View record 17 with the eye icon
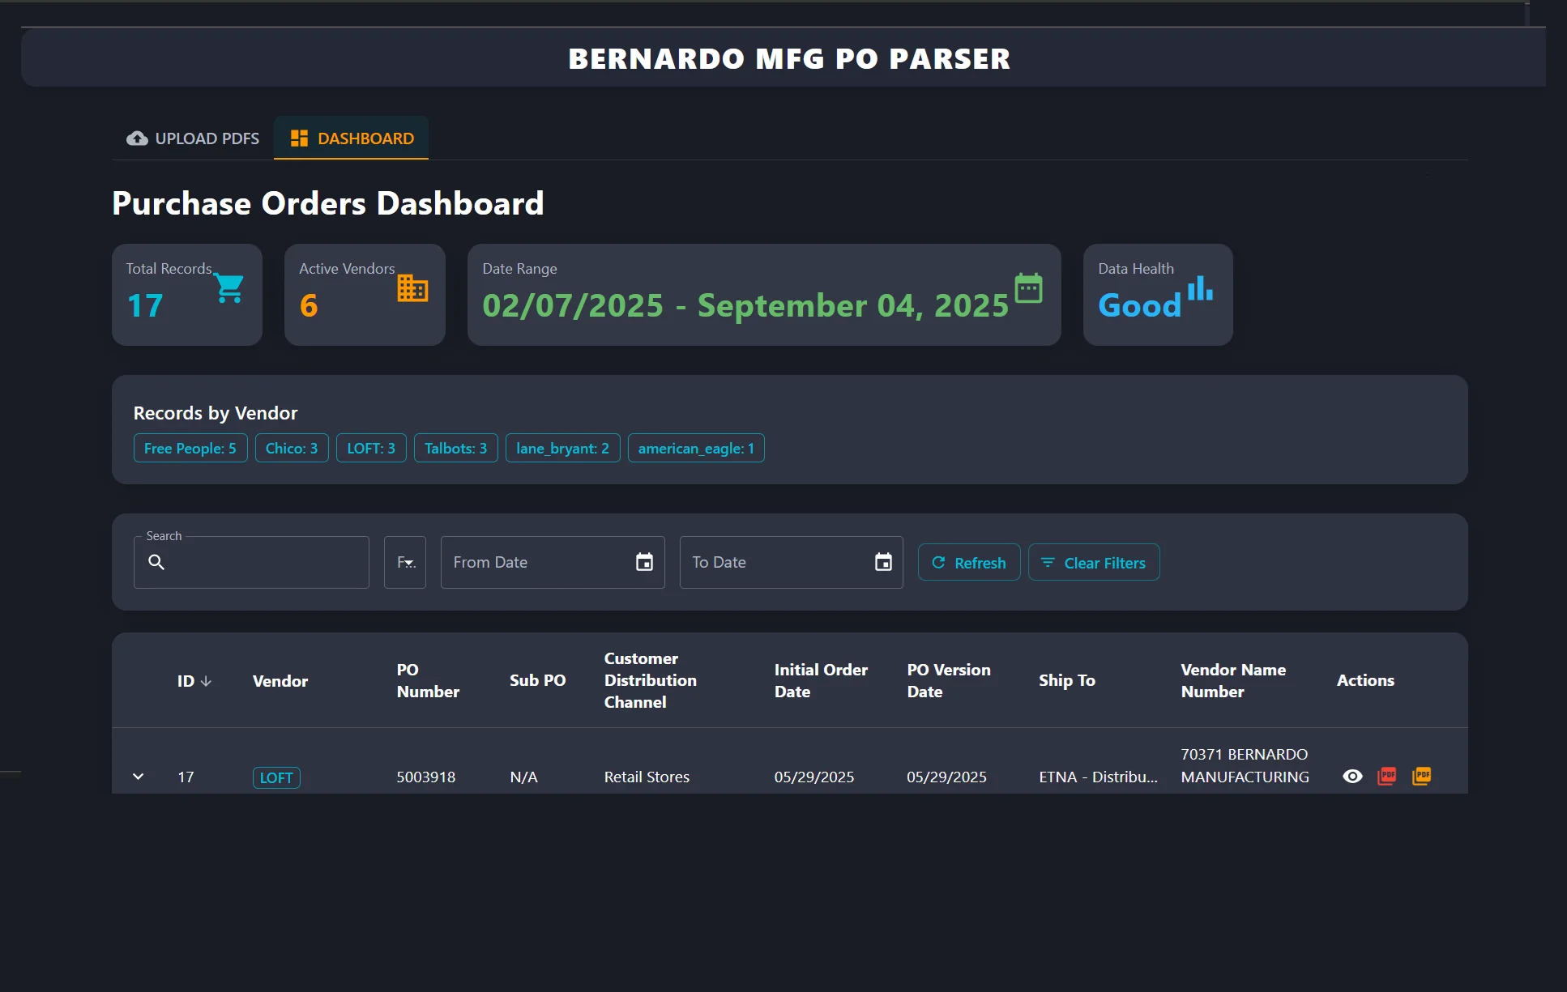This screenshot has height=992, width=1567. coord(1352,777)
